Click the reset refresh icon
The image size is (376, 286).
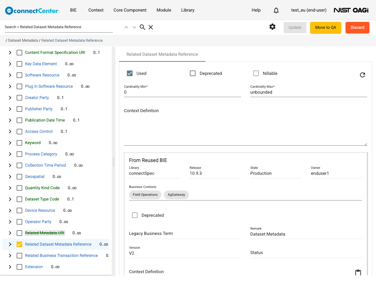point(363,75)
